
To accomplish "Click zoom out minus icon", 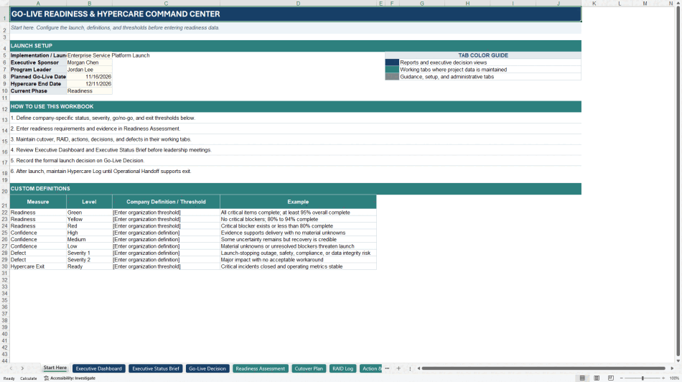I will (622, 378).
